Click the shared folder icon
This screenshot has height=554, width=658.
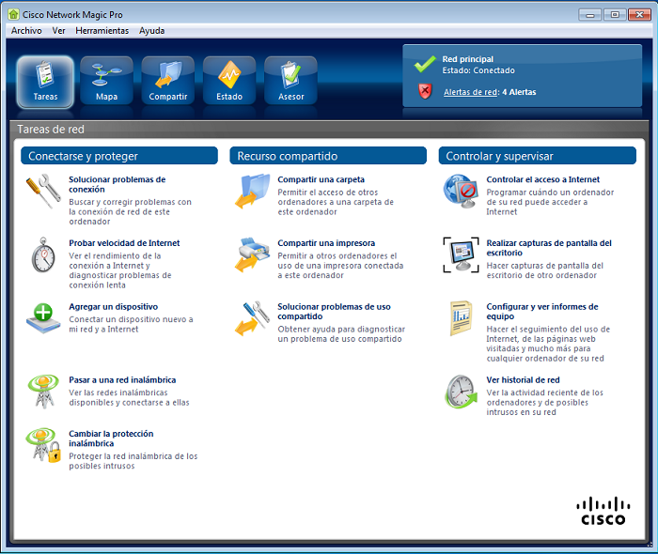tap(252, 191)
